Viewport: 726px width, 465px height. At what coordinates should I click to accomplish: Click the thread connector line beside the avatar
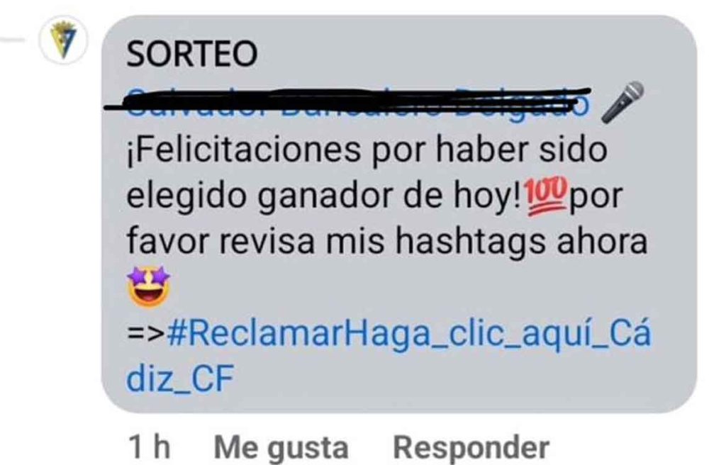13,40
